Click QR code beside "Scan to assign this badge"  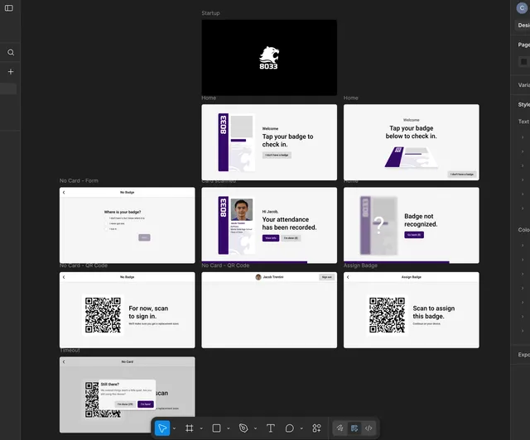387,315
